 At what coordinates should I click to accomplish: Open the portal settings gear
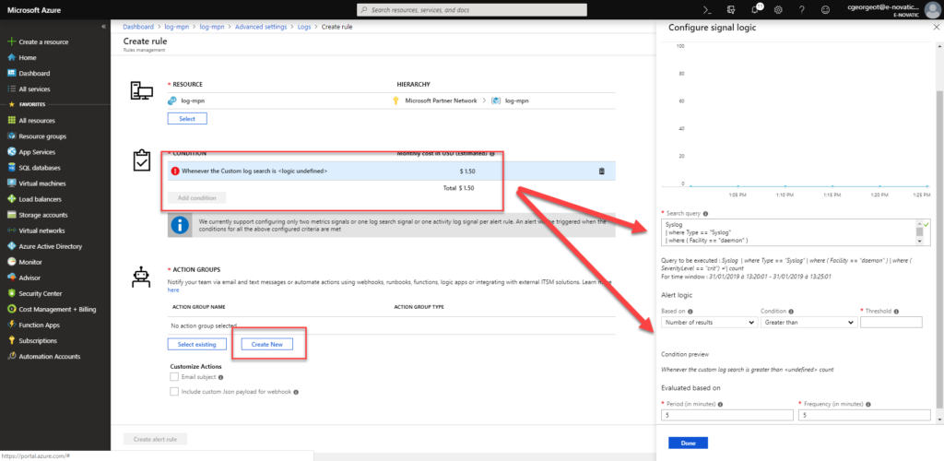779,9
